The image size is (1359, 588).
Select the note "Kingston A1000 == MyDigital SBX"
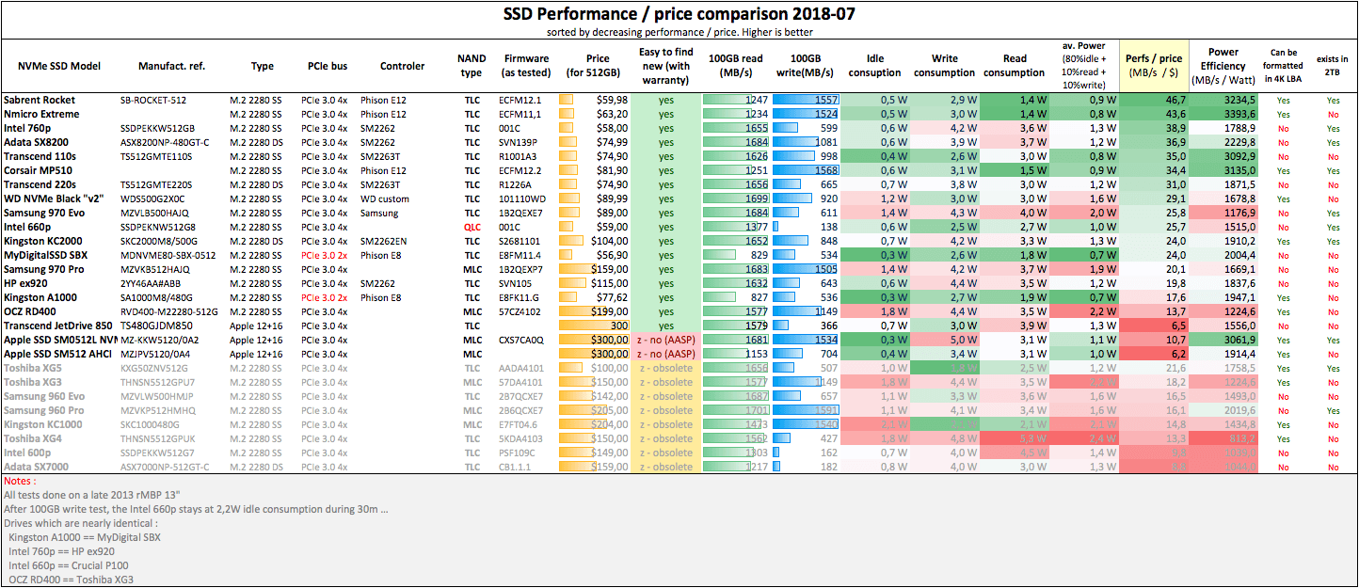coord(85,537)
